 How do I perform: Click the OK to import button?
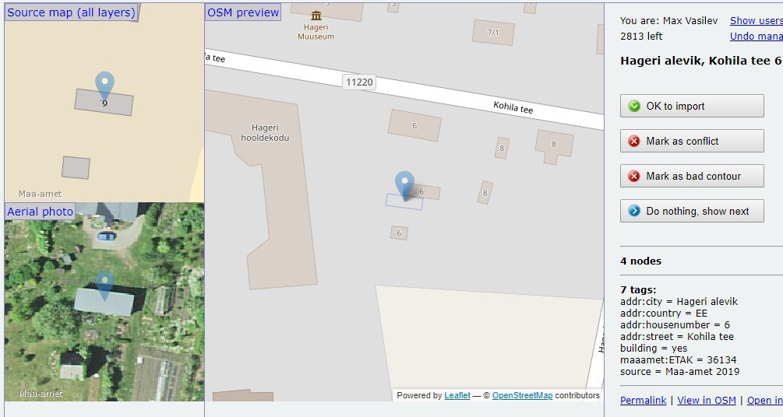click(692, 106)
